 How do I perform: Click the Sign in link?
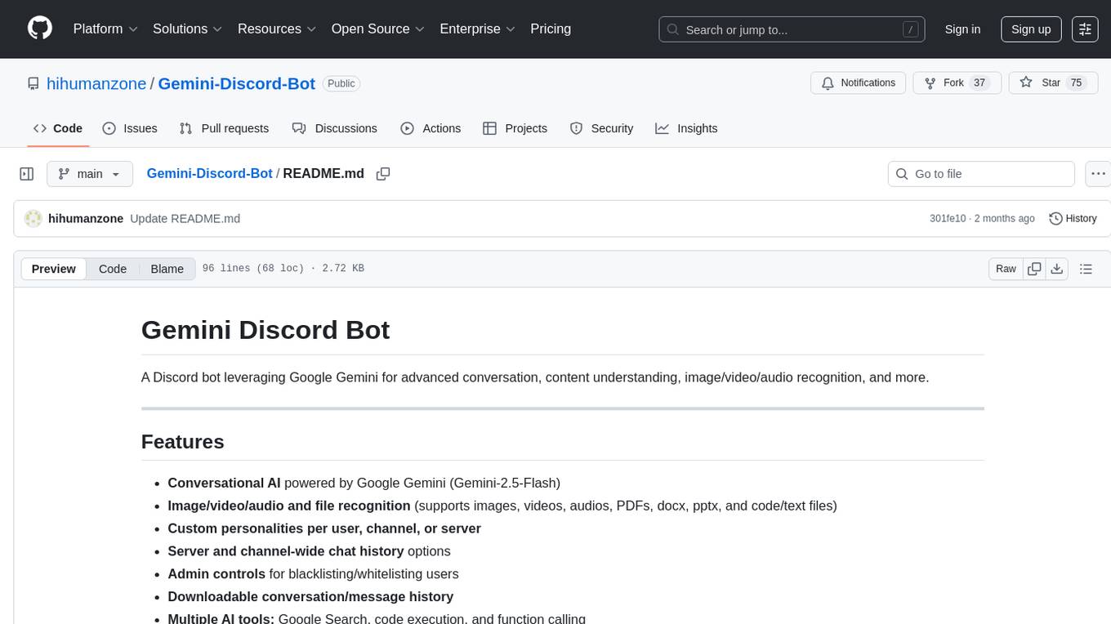tap(962, 29)
